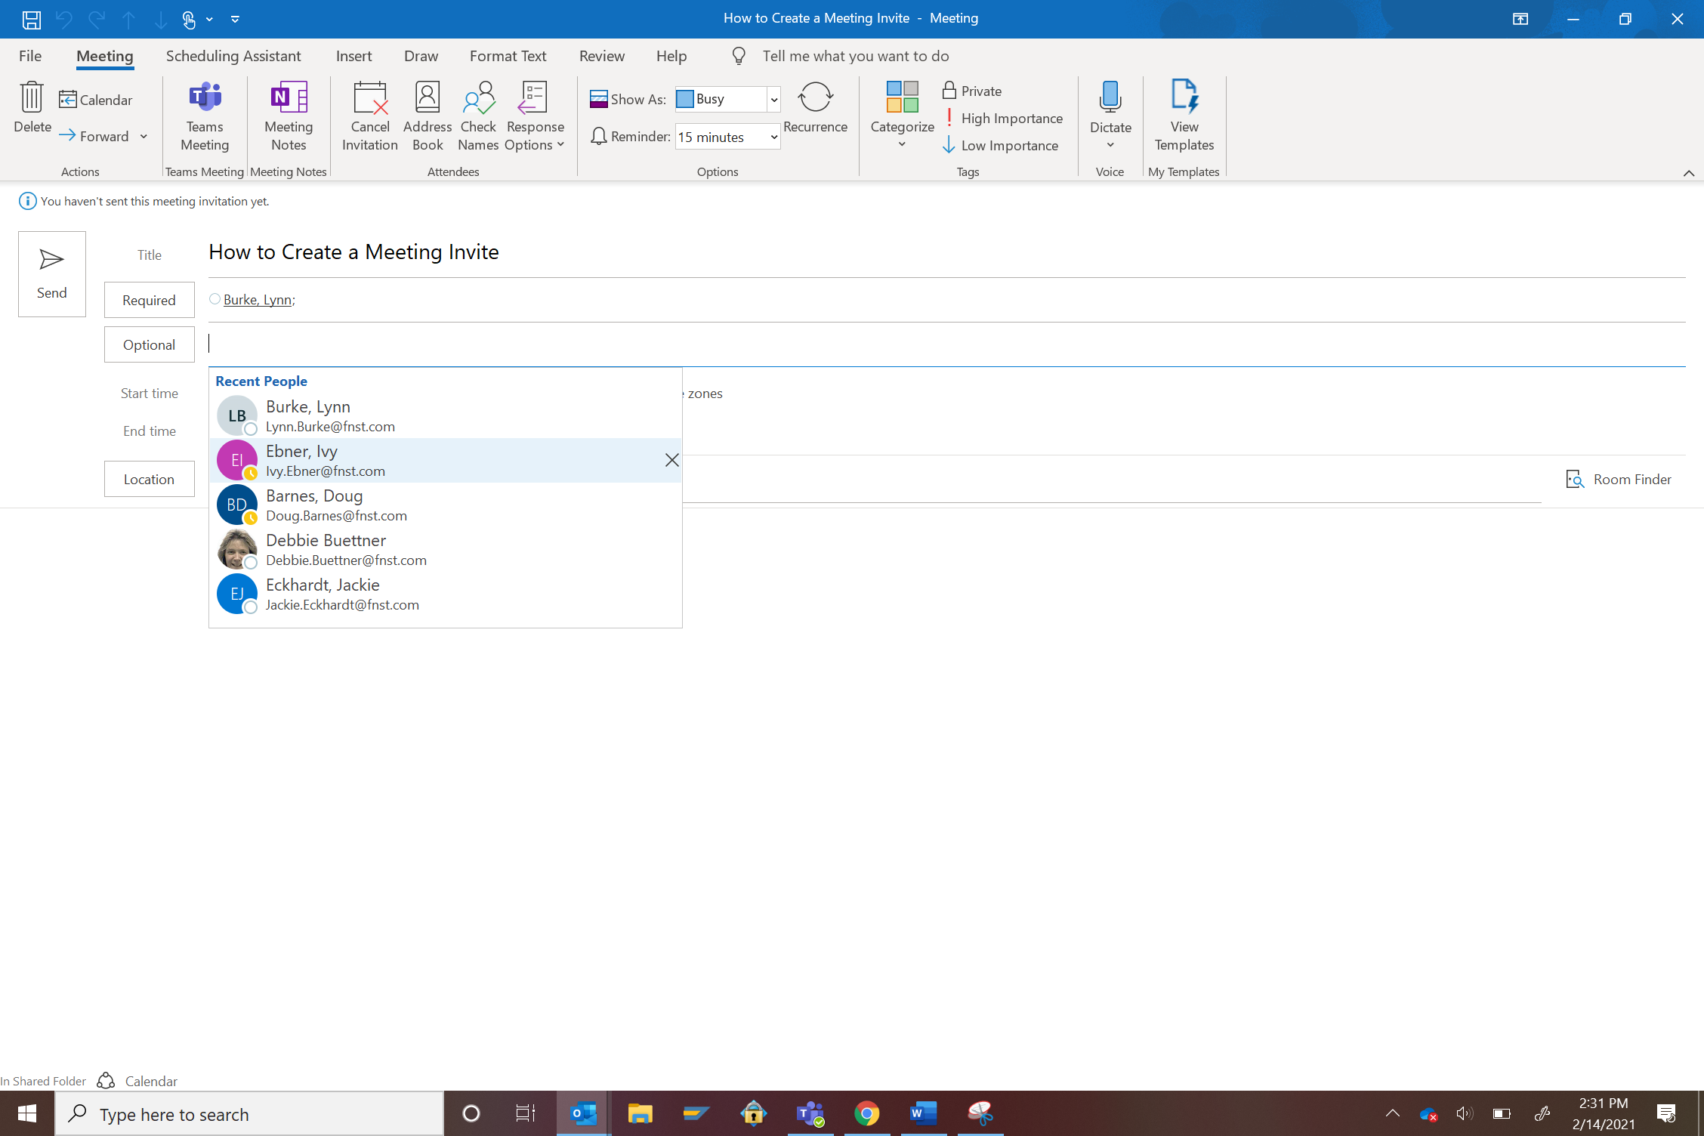The image size is (1704, 1136).
Task: Expand the Reminder time dropdown
Action: tap(772, 136)
